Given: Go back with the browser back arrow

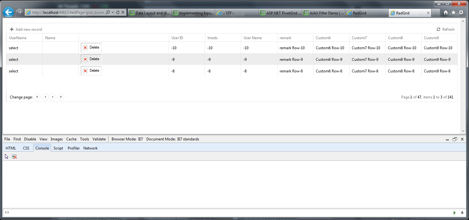Looking at the screenshot, I should [x=8, y=12].
